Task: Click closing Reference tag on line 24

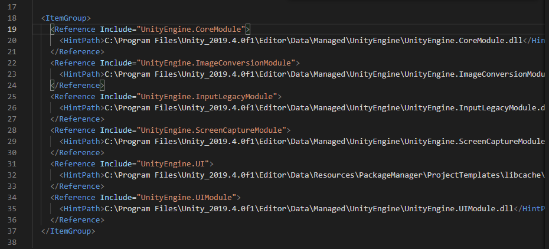Action: (x=77, y=86)
